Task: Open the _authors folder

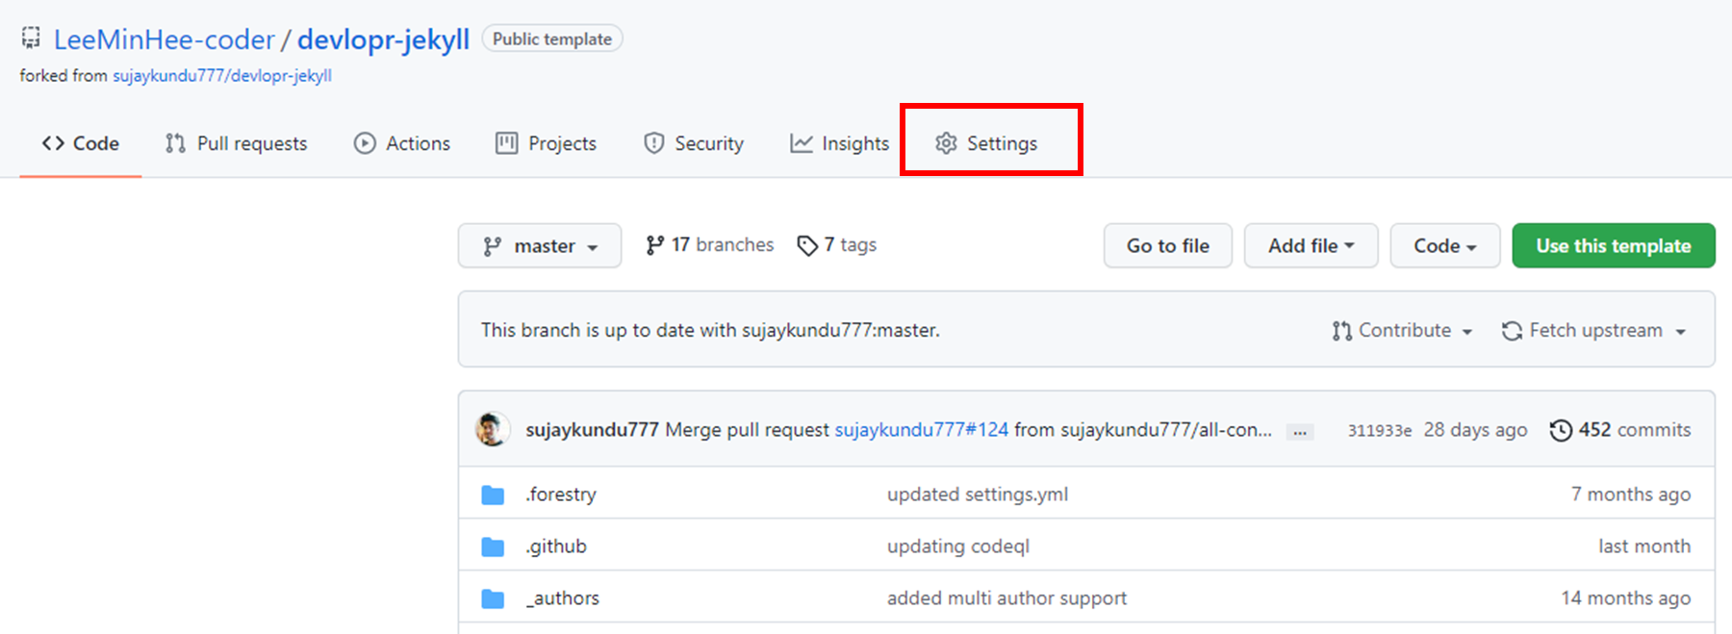Action: point(563,598)
